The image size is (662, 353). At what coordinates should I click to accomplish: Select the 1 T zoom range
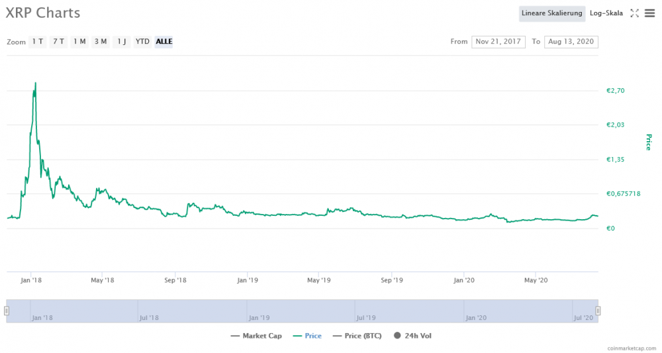(x=38, y=41)
